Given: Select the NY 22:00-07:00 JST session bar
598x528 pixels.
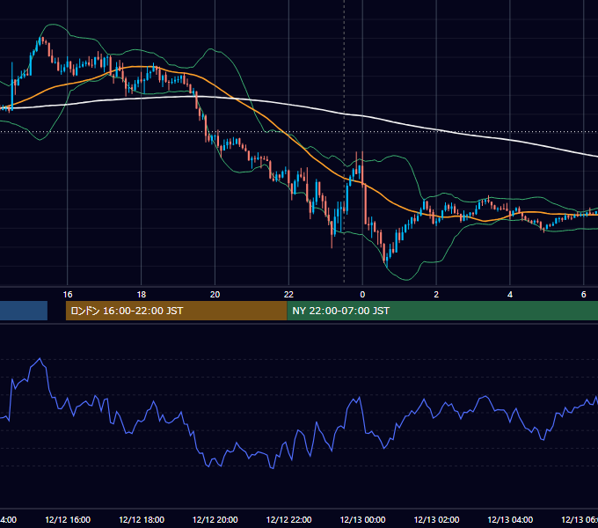Looking at the screenshot, I should [x=442, y=311].
